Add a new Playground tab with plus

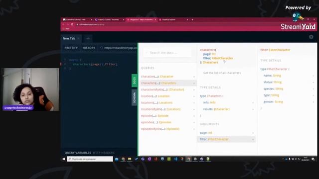(88, 38)
